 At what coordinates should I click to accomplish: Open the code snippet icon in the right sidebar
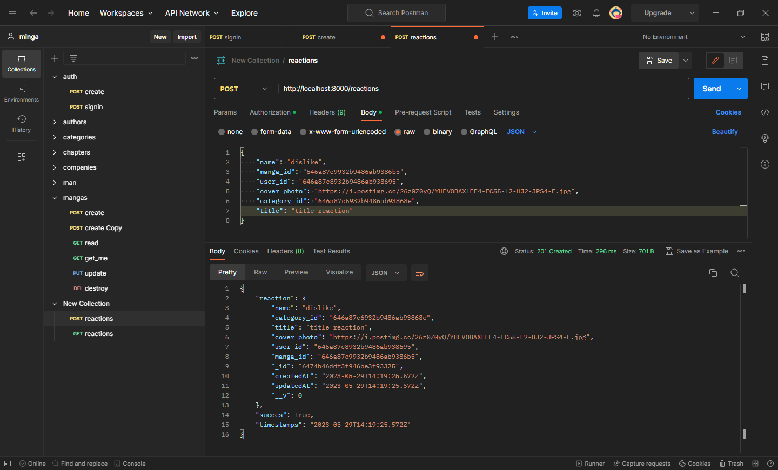765,112
